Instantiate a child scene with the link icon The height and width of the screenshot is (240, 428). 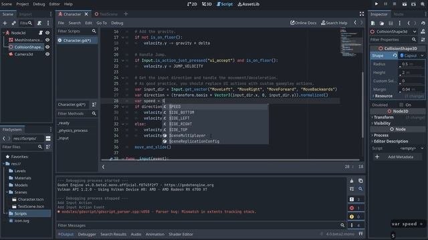point(13,23)
